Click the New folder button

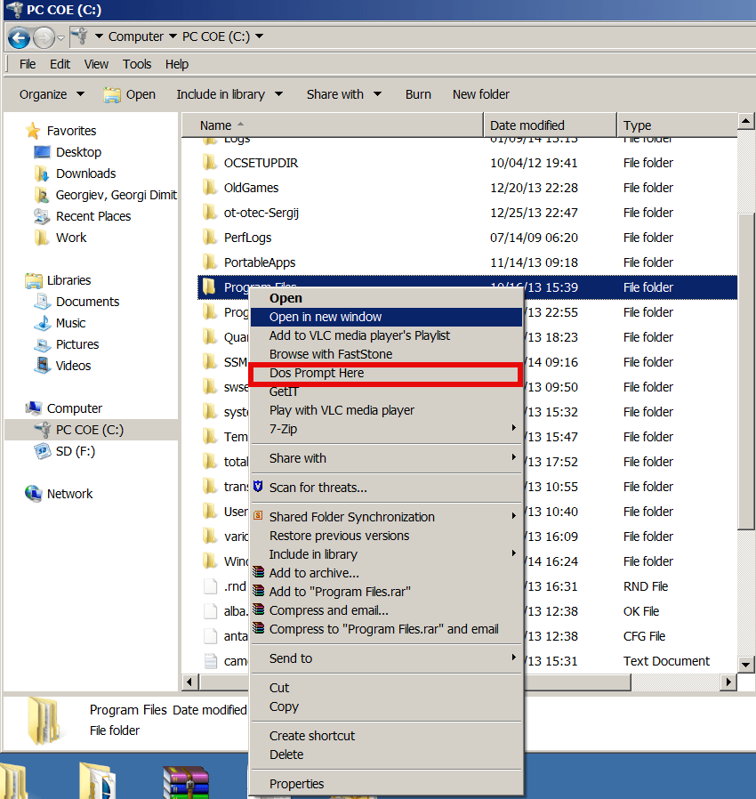(481, 95)
